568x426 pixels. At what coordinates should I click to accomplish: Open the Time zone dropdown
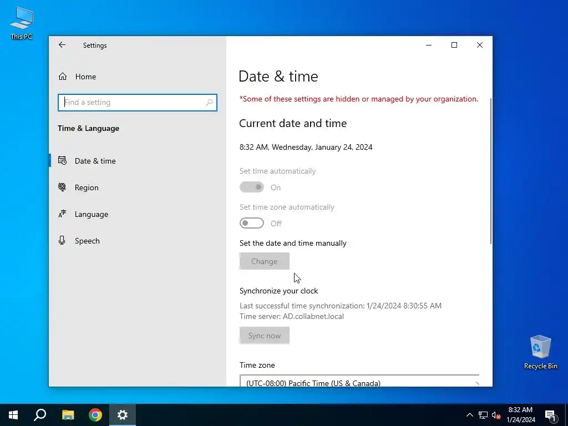[x=359, y=381]
